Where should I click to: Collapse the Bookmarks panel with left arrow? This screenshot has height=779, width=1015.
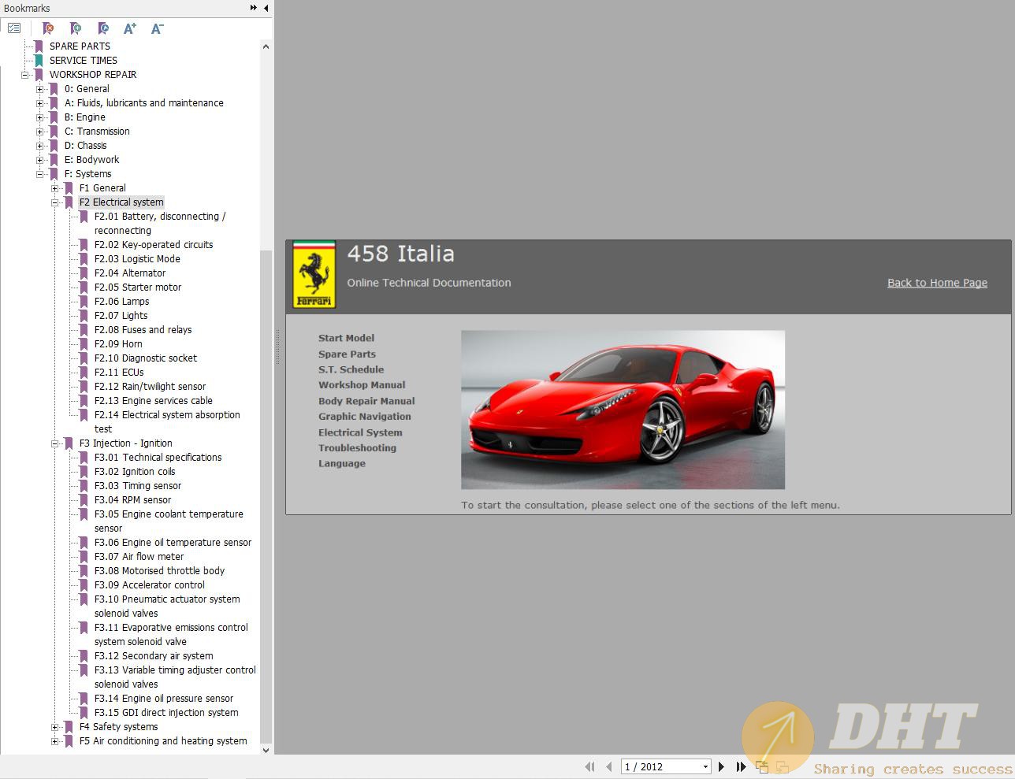click(x=266, y=8)
